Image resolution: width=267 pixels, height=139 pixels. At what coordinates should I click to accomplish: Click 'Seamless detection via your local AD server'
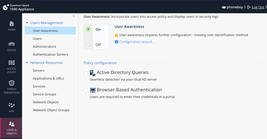(x=123, y=79)
